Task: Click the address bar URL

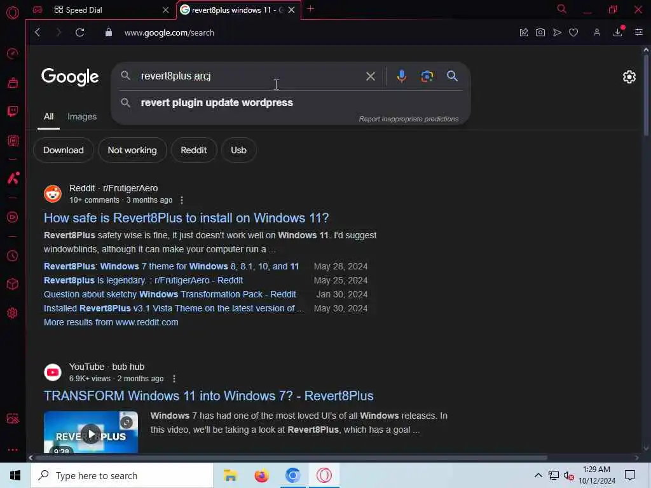Action: (169, 33)
